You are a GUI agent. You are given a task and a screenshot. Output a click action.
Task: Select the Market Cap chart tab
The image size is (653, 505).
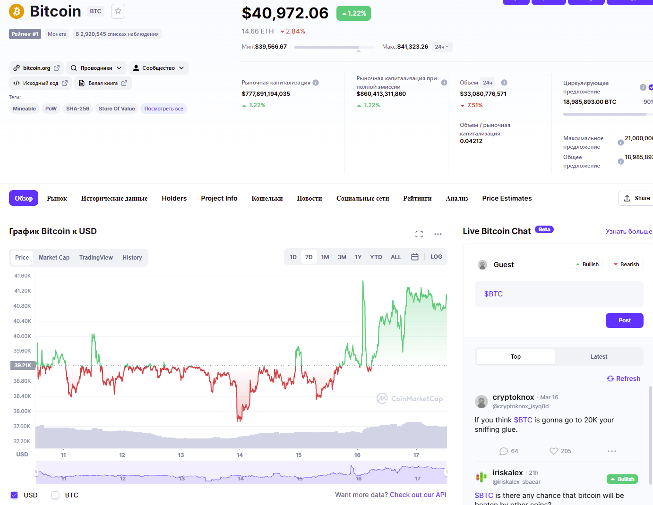(54, 258)
